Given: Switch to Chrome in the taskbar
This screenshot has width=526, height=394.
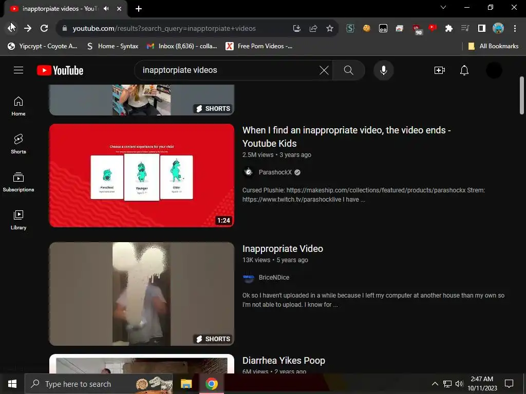Looking at the screenshot, I should [x=211, y=384].
